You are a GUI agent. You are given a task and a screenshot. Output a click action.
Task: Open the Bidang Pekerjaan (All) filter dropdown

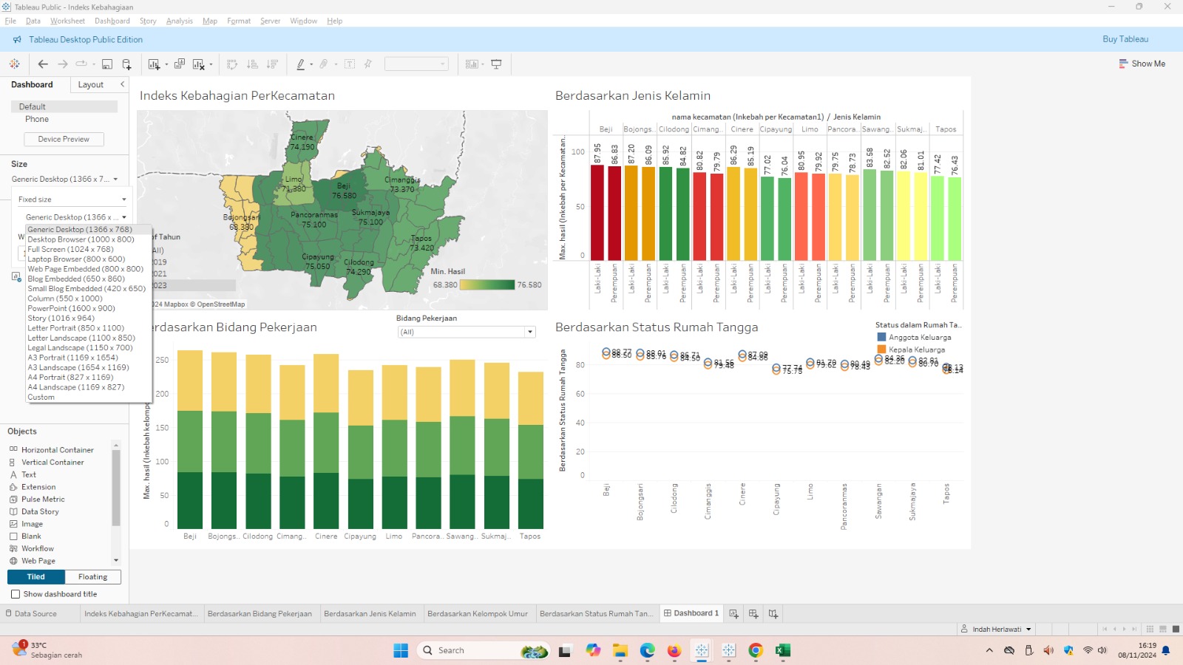coord(466,332)
